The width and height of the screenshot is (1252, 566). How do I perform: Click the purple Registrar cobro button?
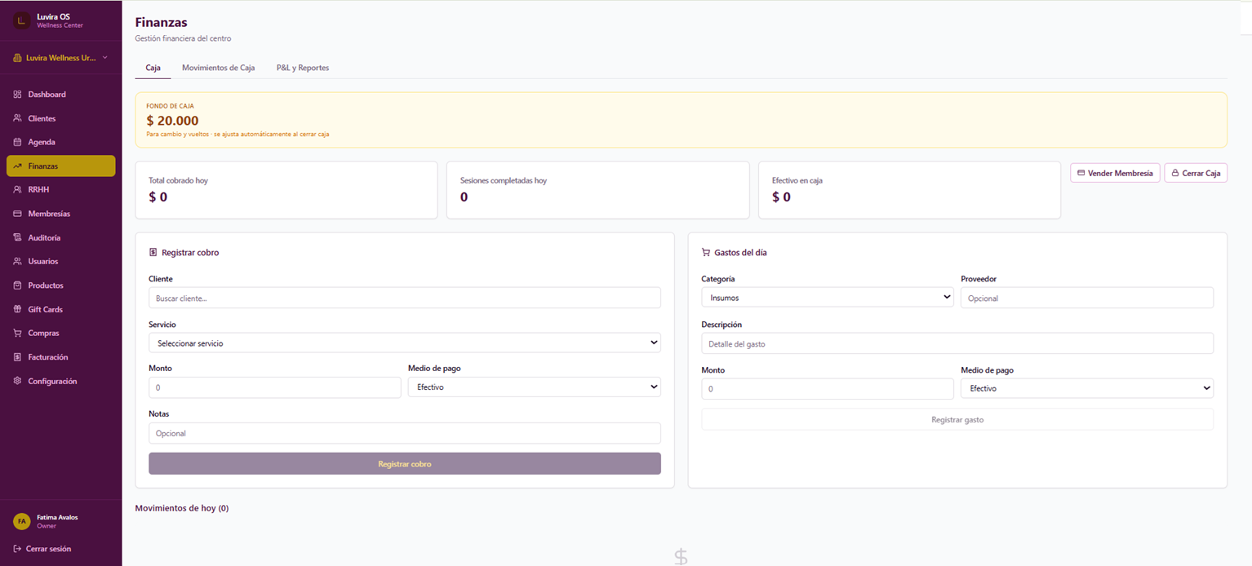[x=405, y=463]
